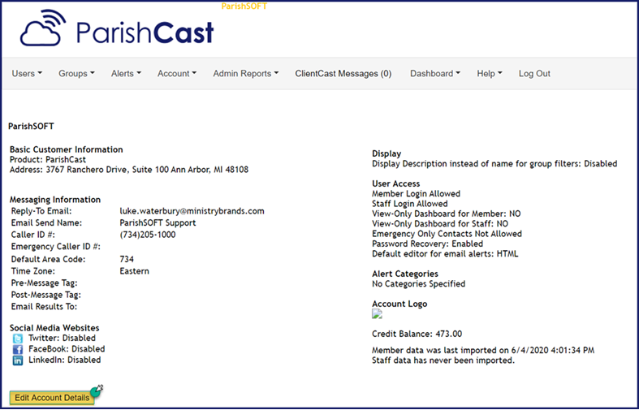The width and height of the screenshot is (639, 410).
Task: Open ClientCast Messages (0)
Action: [343, 73]
